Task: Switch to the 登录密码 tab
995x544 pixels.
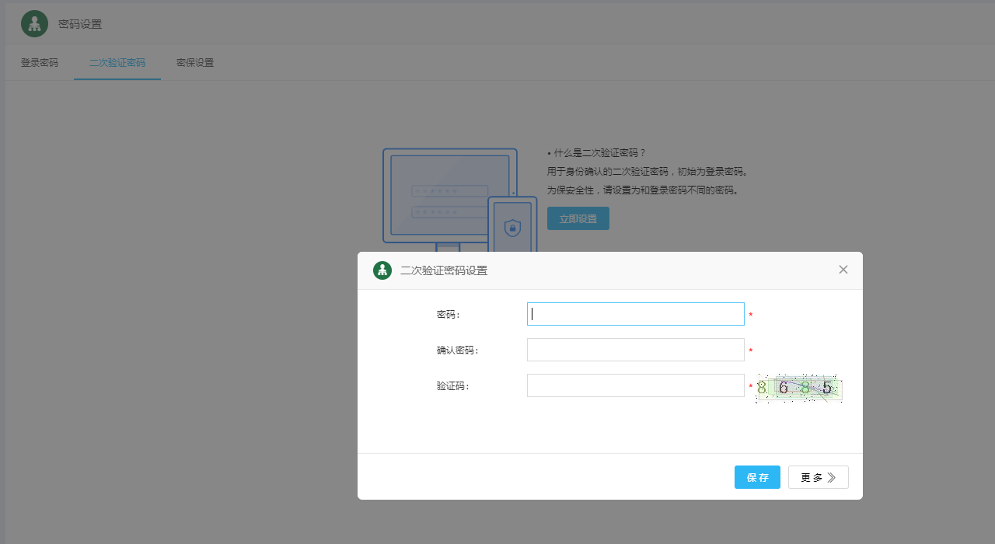Action: (x=39, y=63)
